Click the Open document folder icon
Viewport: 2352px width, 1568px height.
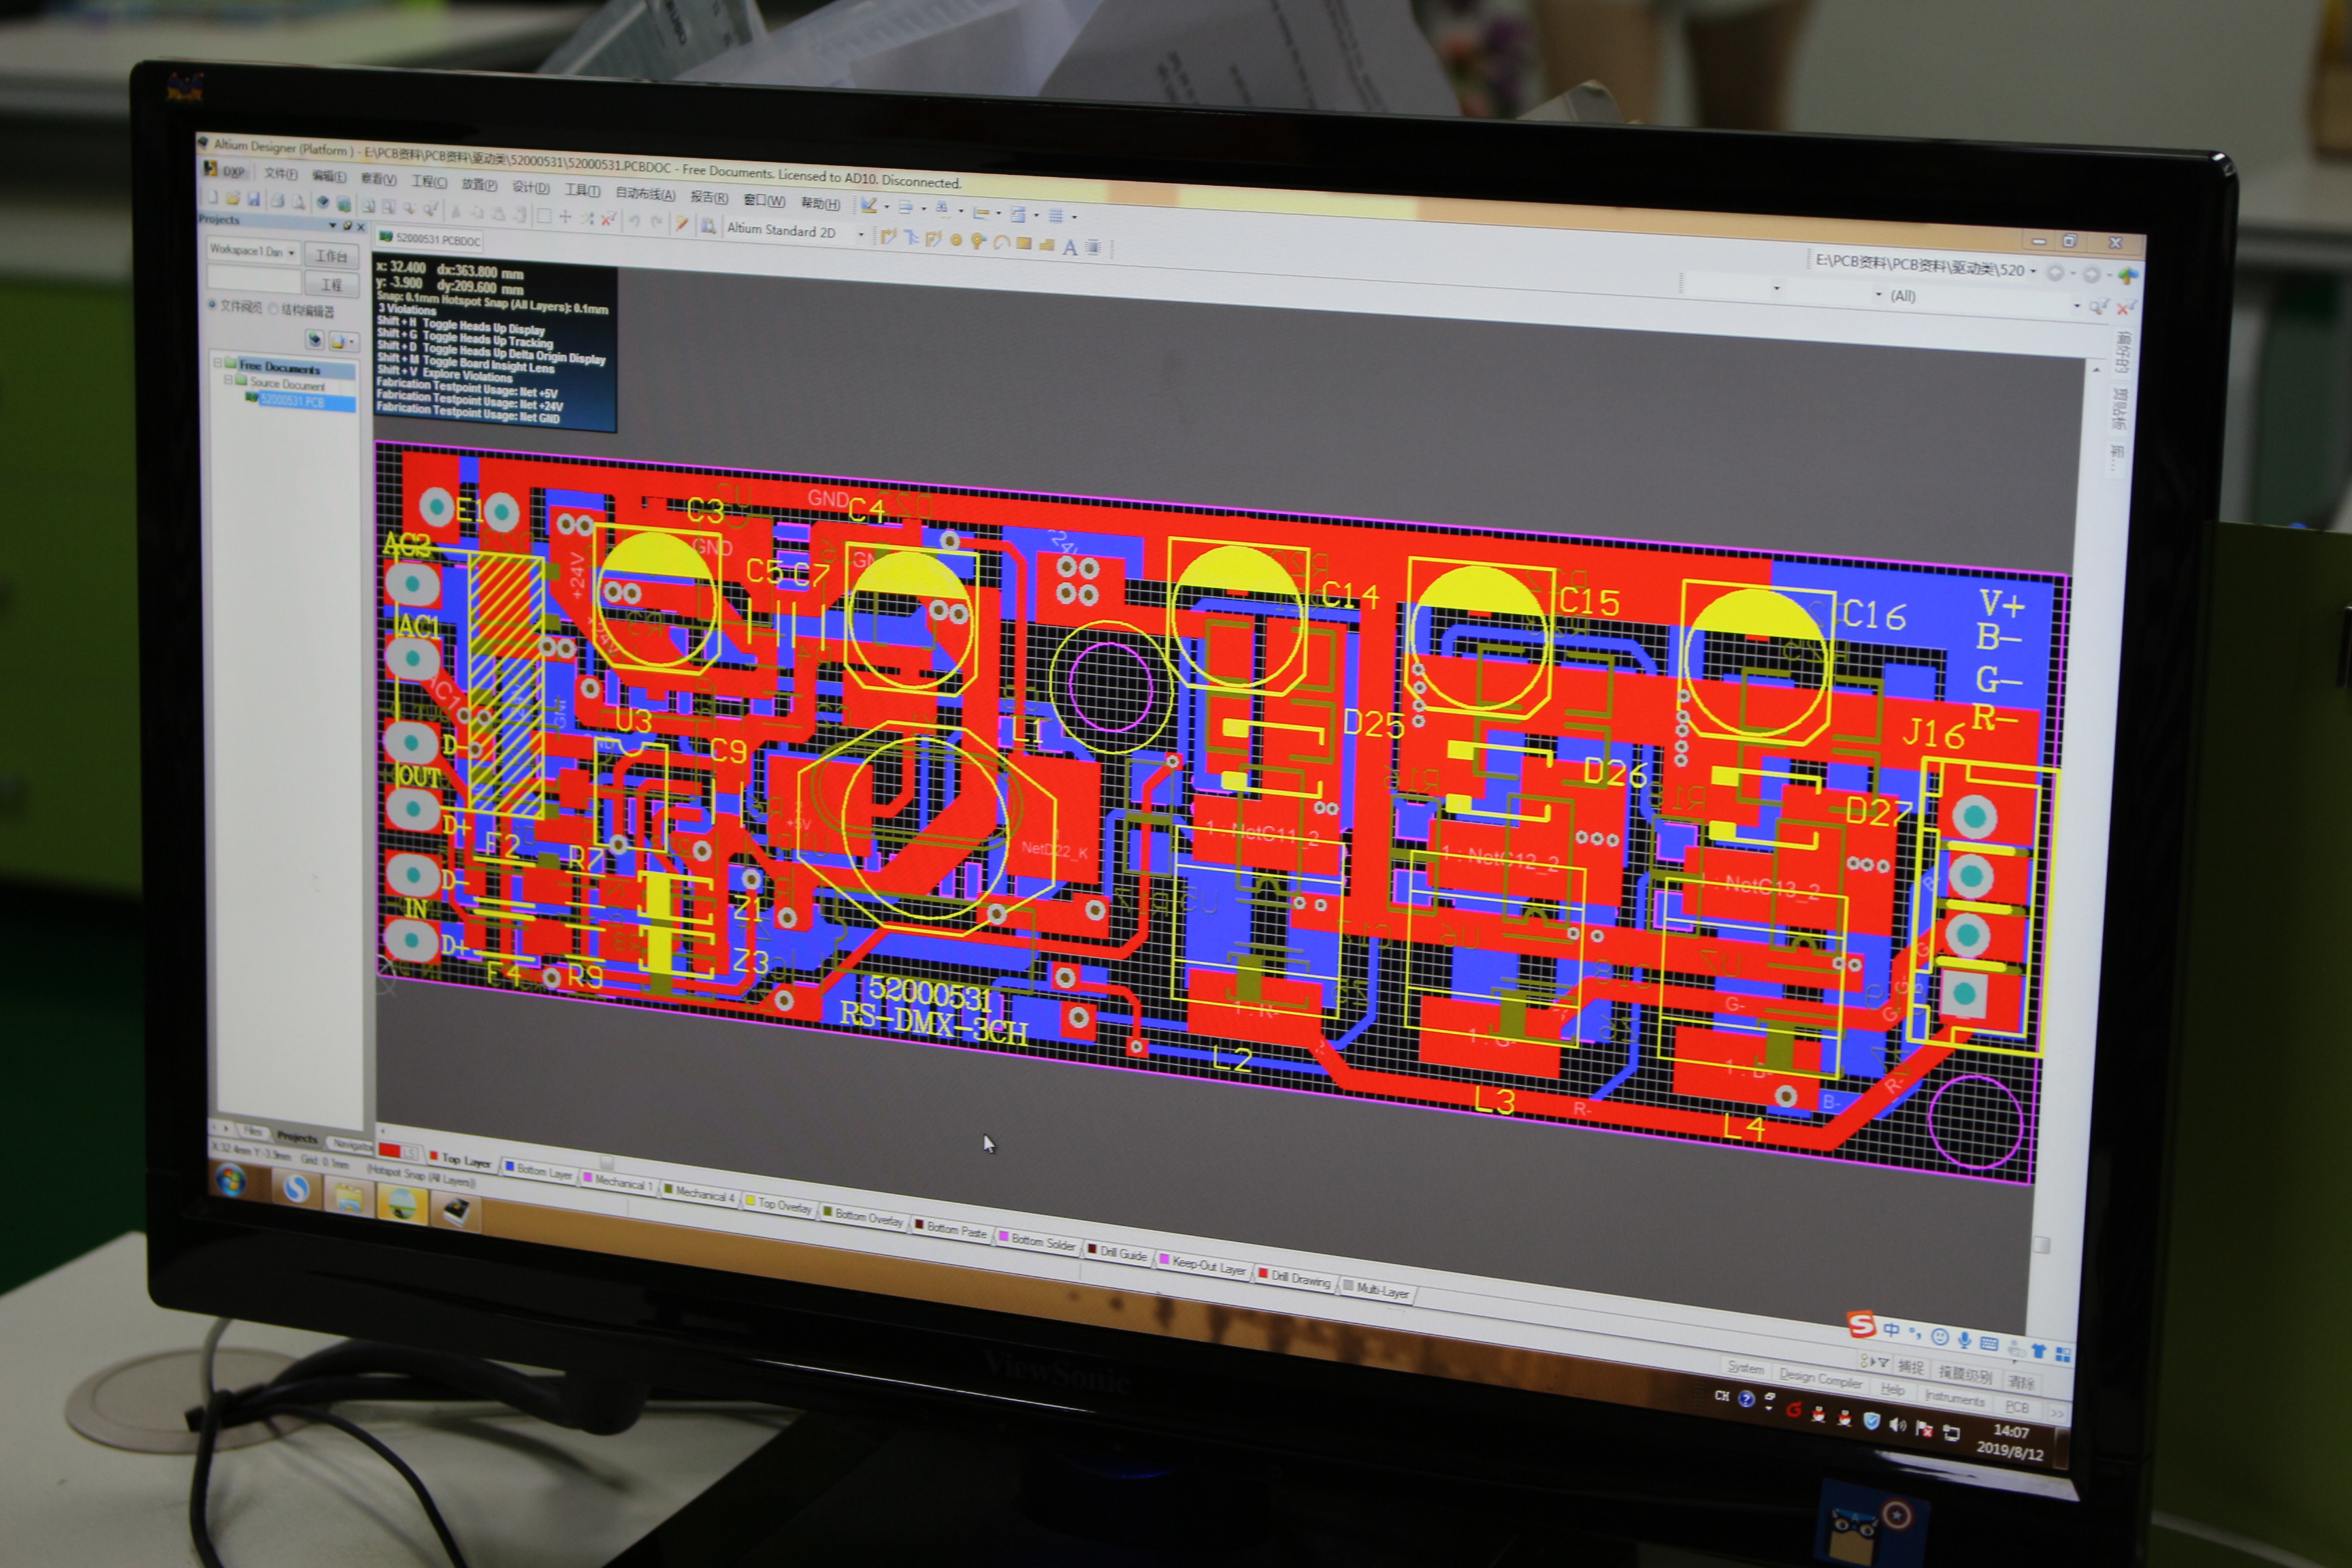pos(232,198)
